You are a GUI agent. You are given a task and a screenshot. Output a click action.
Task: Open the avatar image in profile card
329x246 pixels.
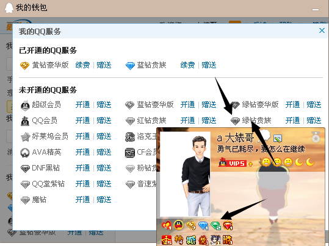pyautogui.click(x=185, y=174)
